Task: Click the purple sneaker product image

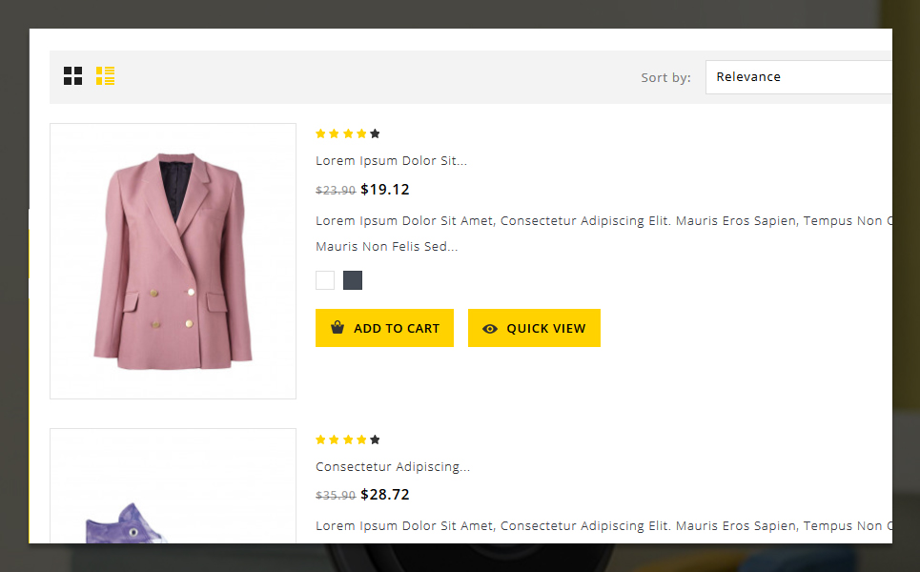Action: click(x=174, y=486)
